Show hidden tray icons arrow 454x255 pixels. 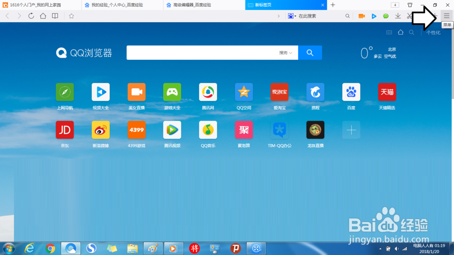pyautogui.click(x=380, y=249)
